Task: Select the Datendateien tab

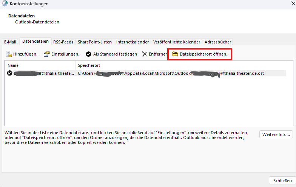Action: (x=35, y=42)
